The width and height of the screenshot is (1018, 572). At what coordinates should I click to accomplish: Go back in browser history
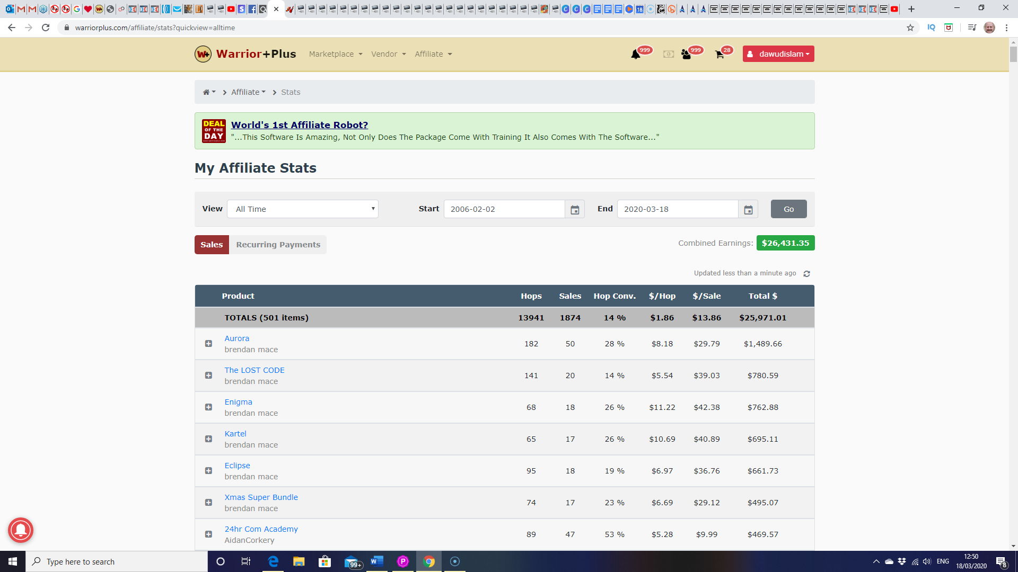coord(12,28)
